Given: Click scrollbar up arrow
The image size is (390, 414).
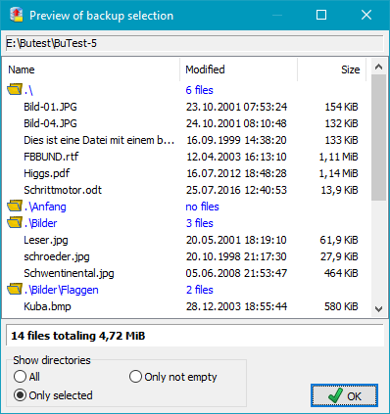Looking at the screenshot, I should tap(378, 67).
